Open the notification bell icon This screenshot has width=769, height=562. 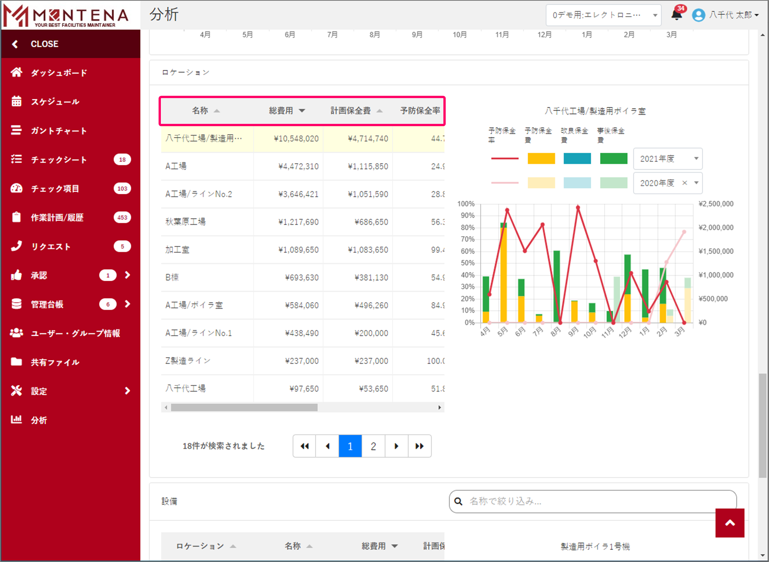pyautogui.click(x=676, y=15)
